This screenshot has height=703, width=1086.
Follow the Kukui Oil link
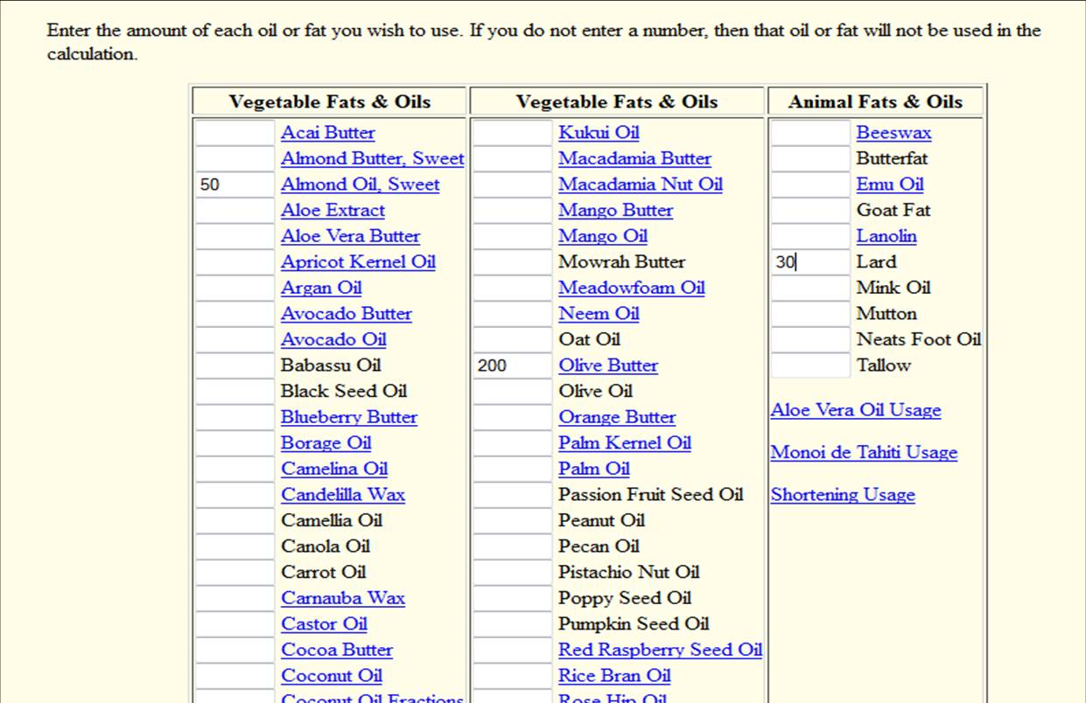(x=599, y=132)
